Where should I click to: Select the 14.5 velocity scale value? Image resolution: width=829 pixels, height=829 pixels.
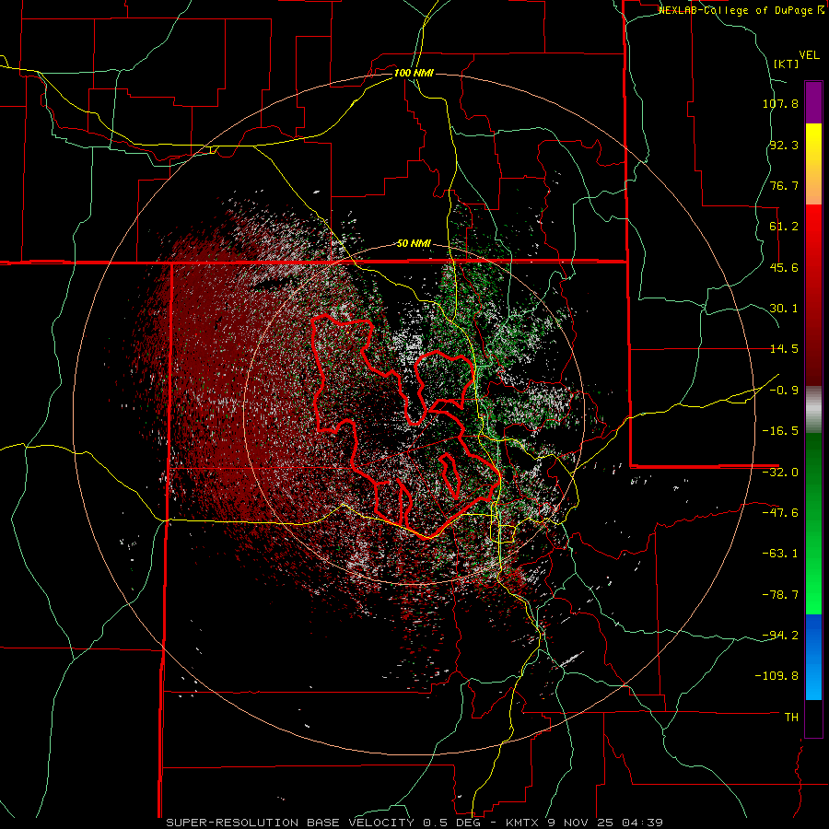pos(784,349)
